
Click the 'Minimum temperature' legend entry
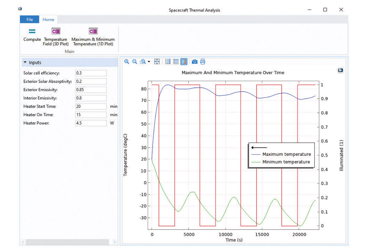(280, 162)
